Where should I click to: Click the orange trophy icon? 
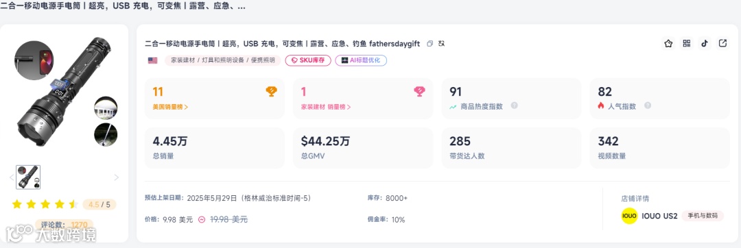tap(271, 92)
